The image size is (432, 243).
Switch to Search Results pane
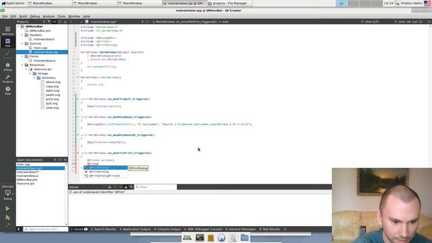[x=103, y=229]
